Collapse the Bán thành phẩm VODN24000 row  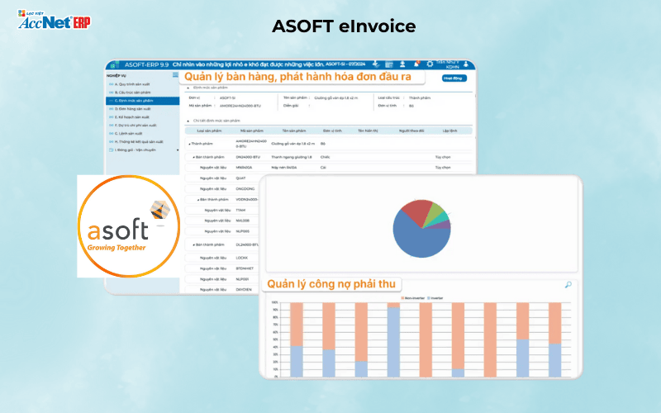pyautogui.click(x=198, y=200)
